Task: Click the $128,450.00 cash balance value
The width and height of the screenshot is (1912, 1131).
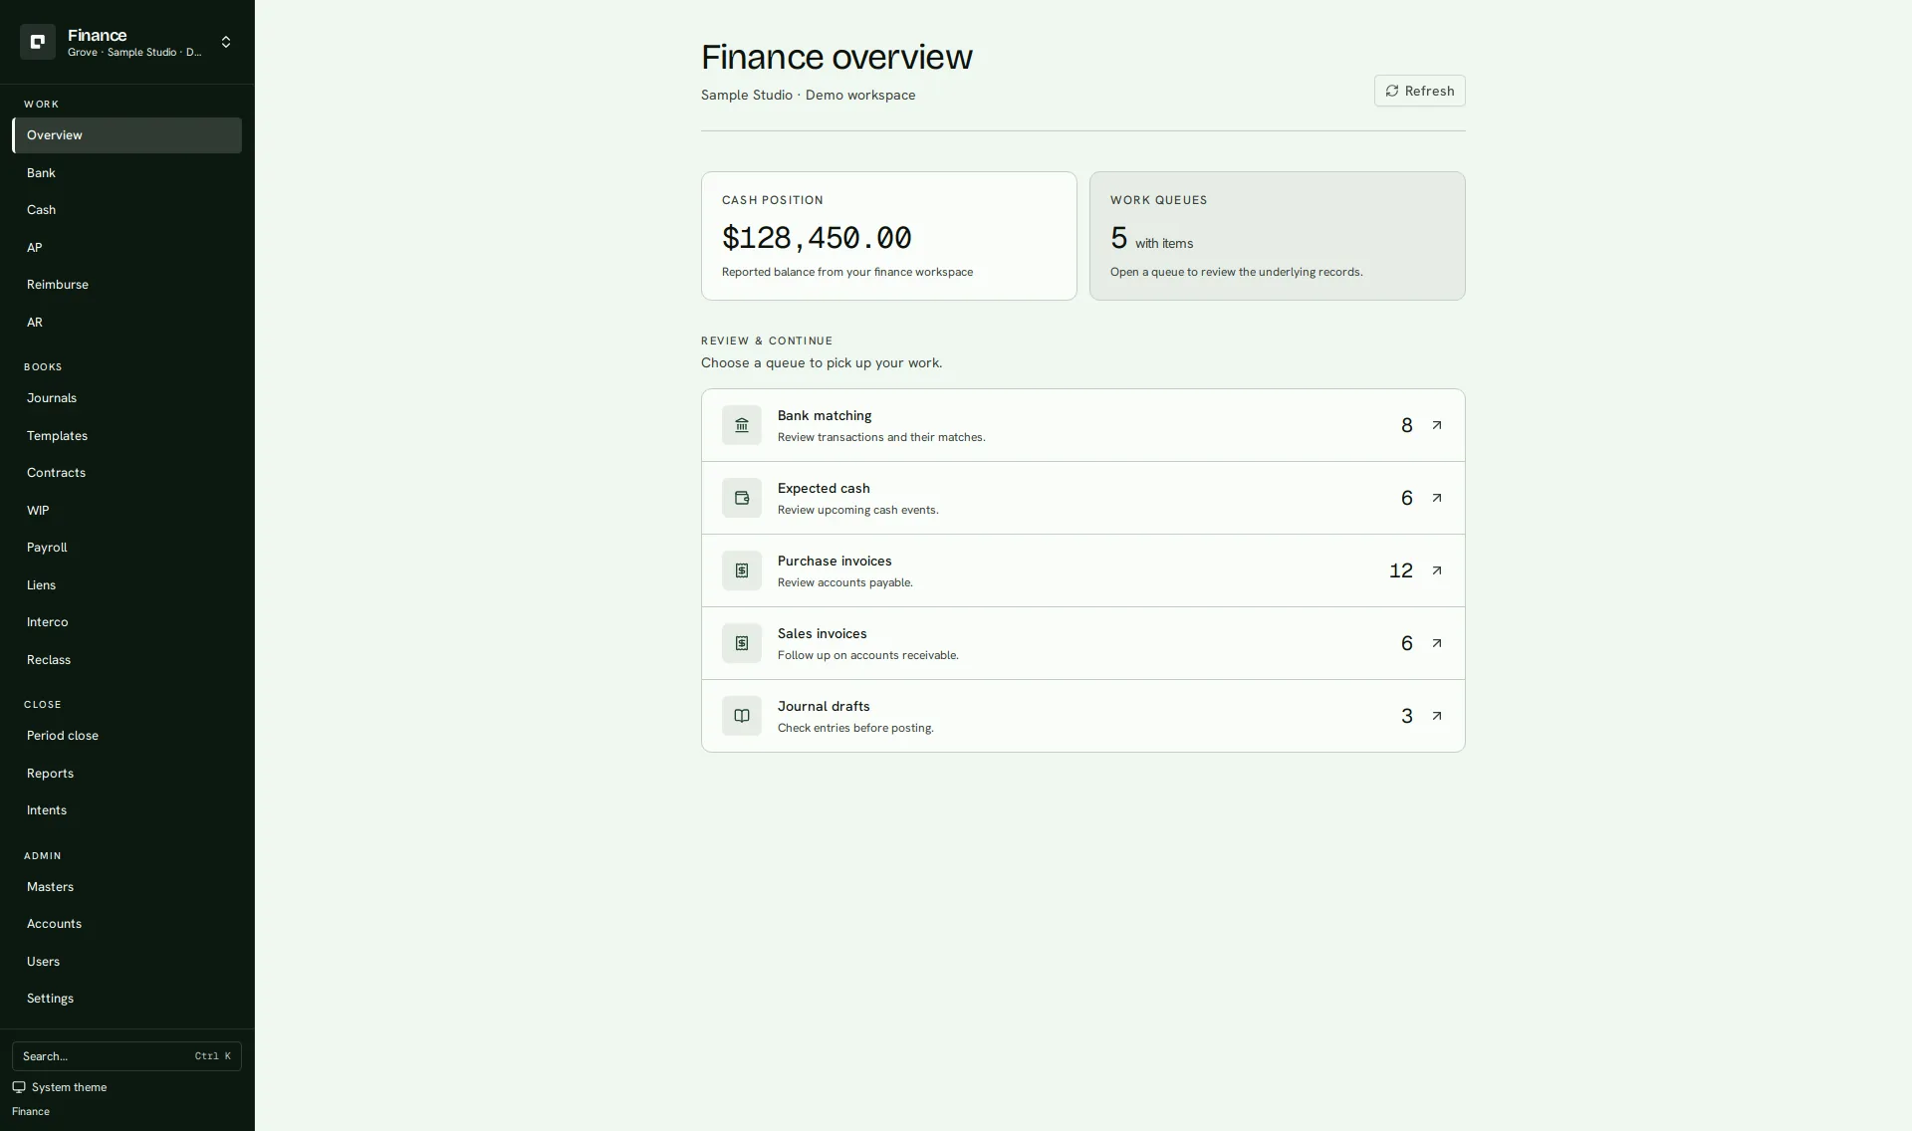Action: tap(817, 238)
